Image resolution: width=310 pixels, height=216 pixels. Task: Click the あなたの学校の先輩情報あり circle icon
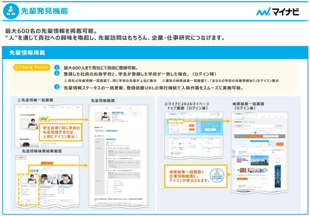pyautogui.click(x=217, y=175)
